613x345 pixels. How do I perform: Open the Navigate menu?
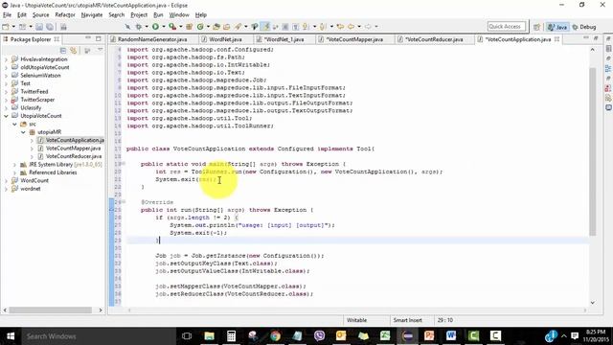(x=92, y=15)
